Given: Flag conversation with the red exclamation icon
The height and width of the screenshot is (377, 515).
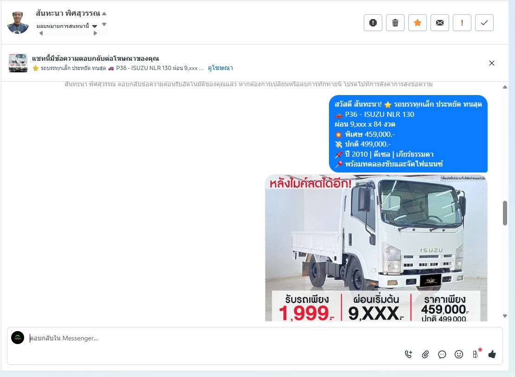Looking at the screenshot, I should [462, 23].
